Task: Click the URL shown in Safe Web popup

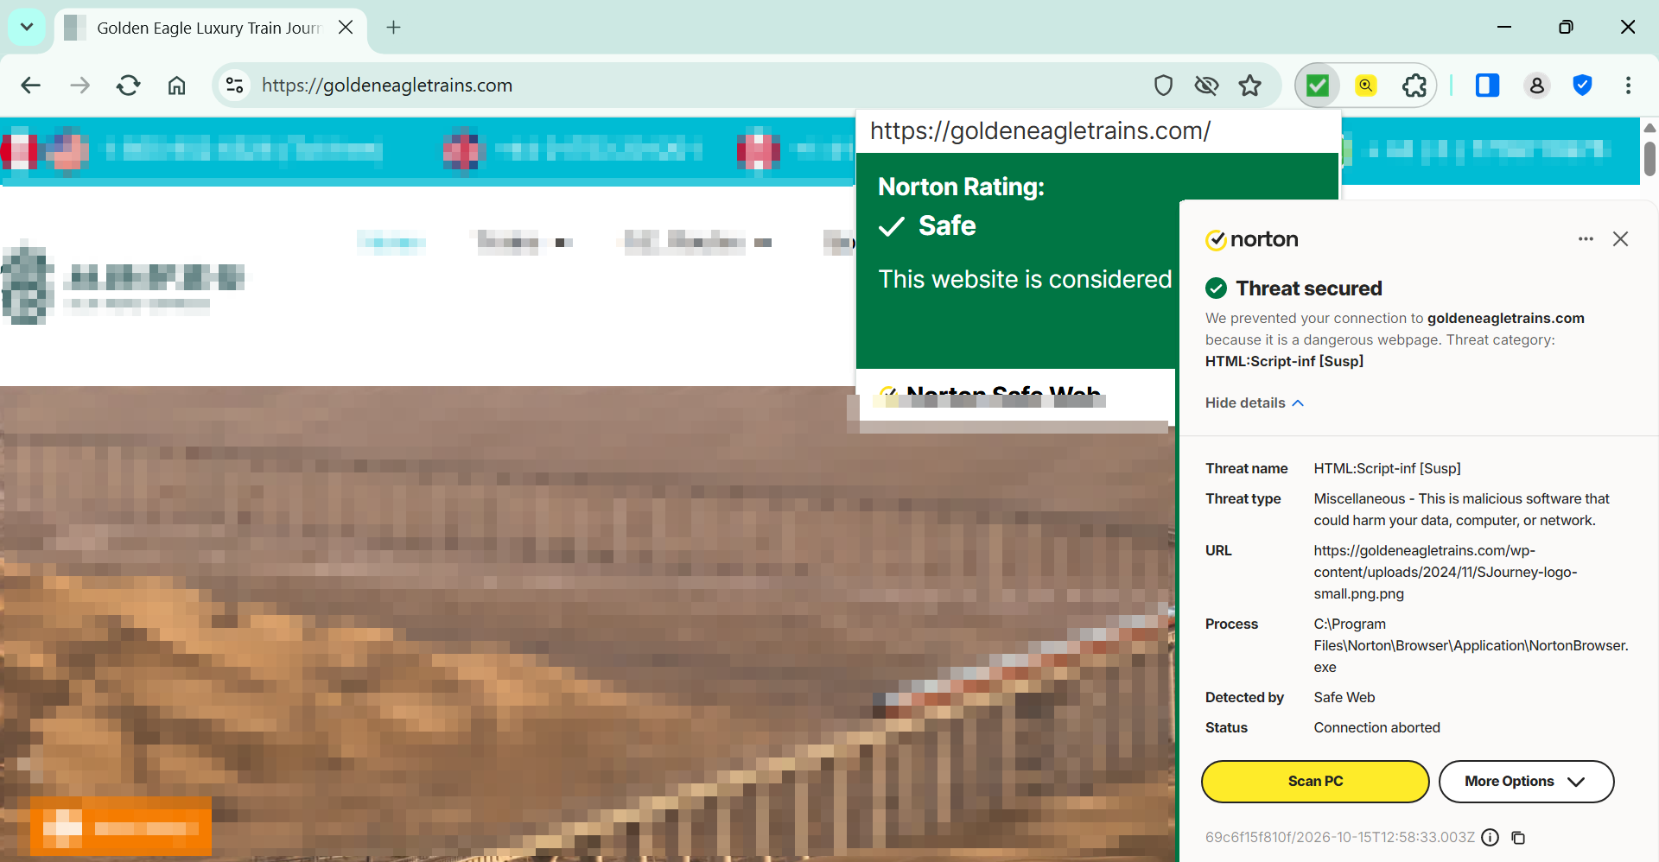Action: pyautogui.click(x=1040, y=131)
